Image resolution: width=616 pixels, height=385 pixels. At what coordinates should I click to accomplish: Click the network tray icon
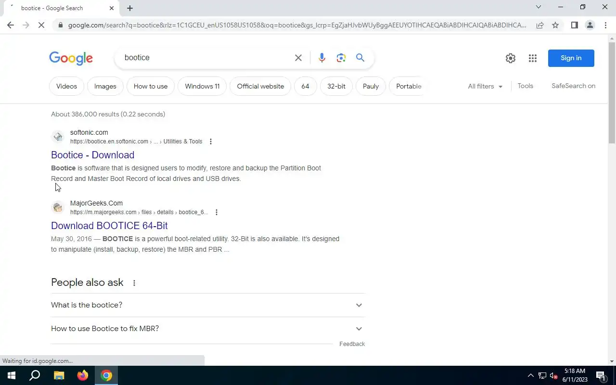(x=542, y=375)
